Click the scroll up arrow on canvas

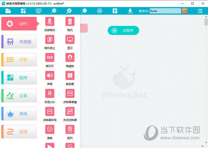click(206, 17)
